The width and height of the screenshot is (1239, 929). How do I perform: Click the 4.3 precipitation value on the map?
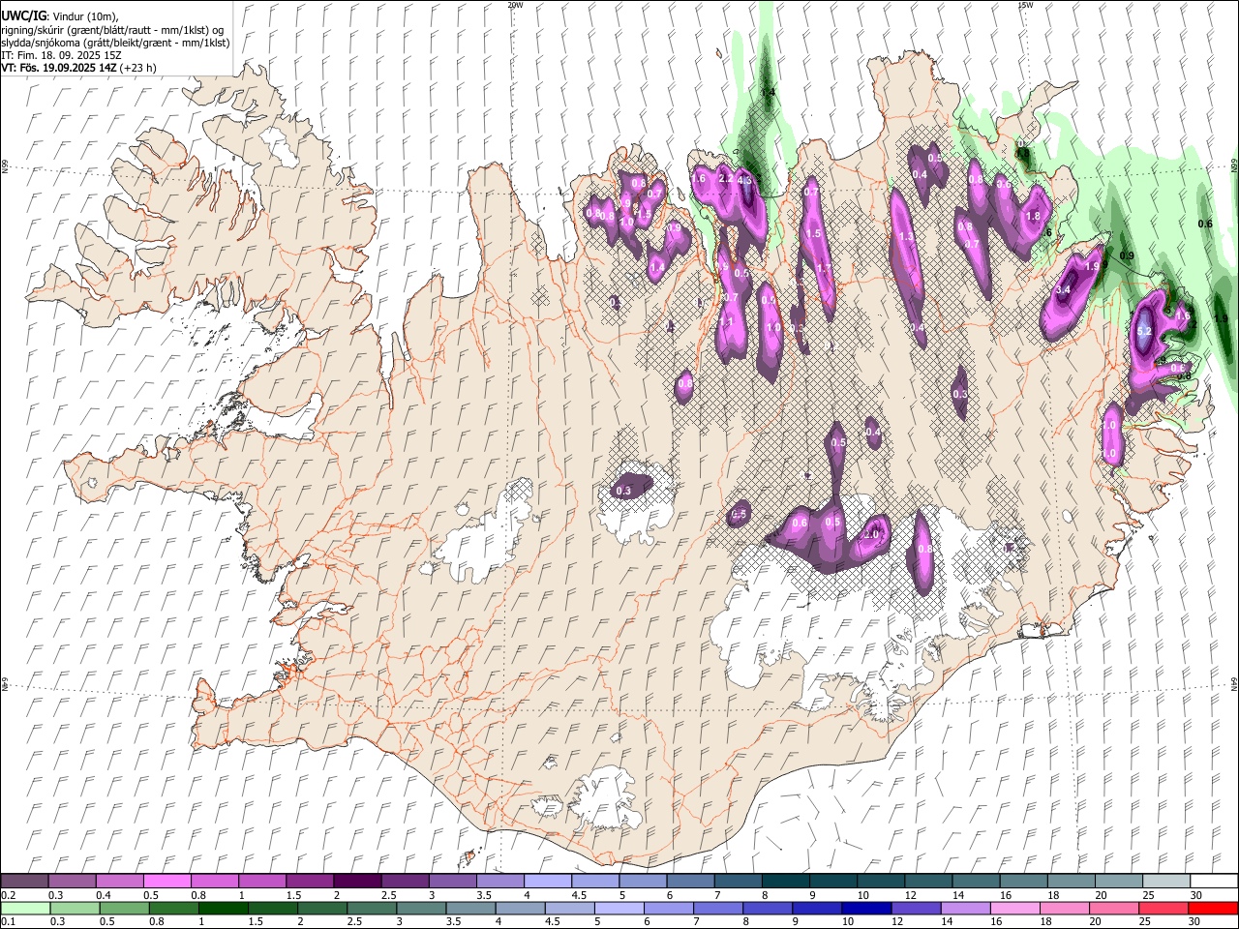[744, 180]
